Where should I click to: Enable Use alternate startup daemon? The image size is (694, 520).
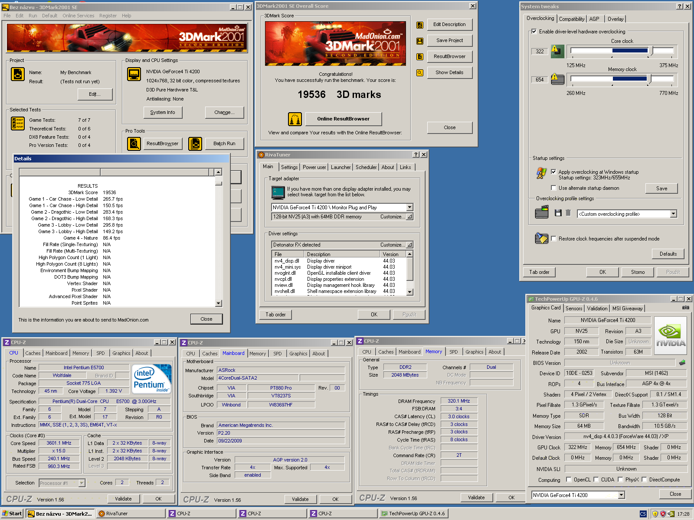click(x=553, y=188)
